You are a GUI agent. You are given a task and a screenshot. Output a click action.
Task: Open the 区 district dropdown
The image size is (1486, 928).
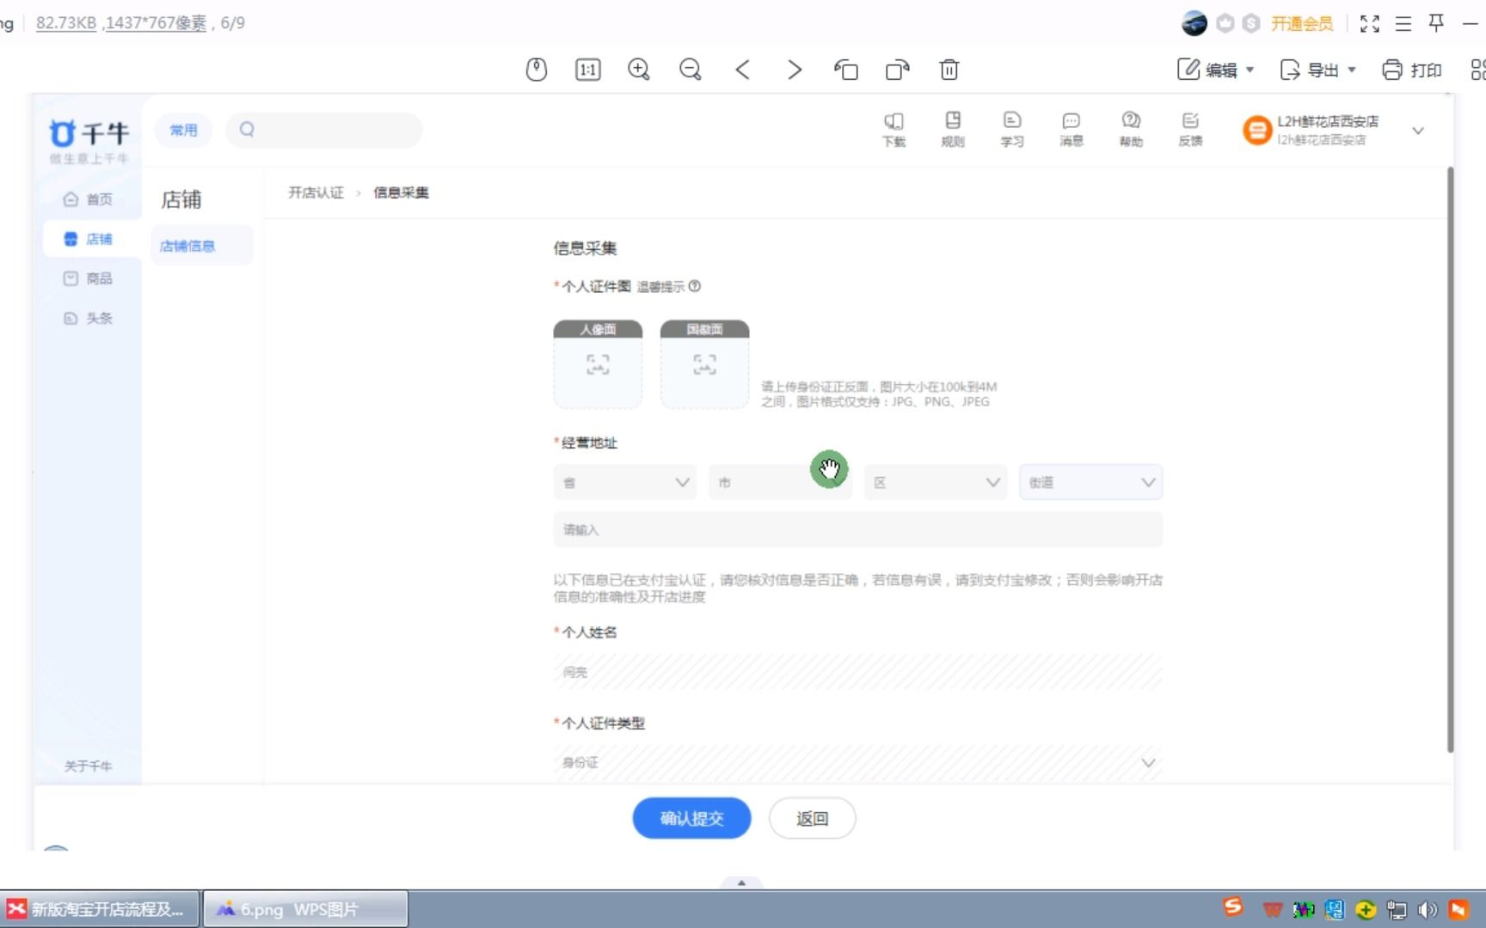coord(936,482)
